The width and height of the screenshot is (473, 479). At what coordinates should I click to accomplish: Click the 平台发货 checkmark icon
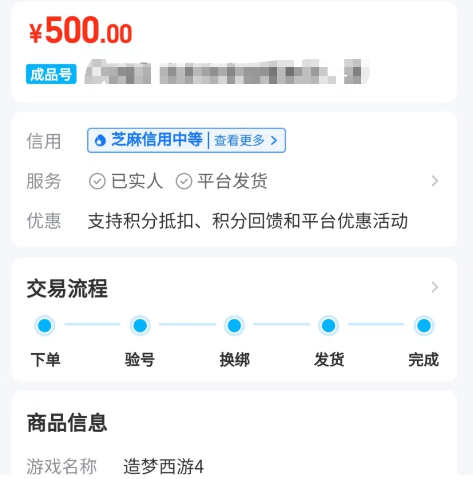pos(184,182)
